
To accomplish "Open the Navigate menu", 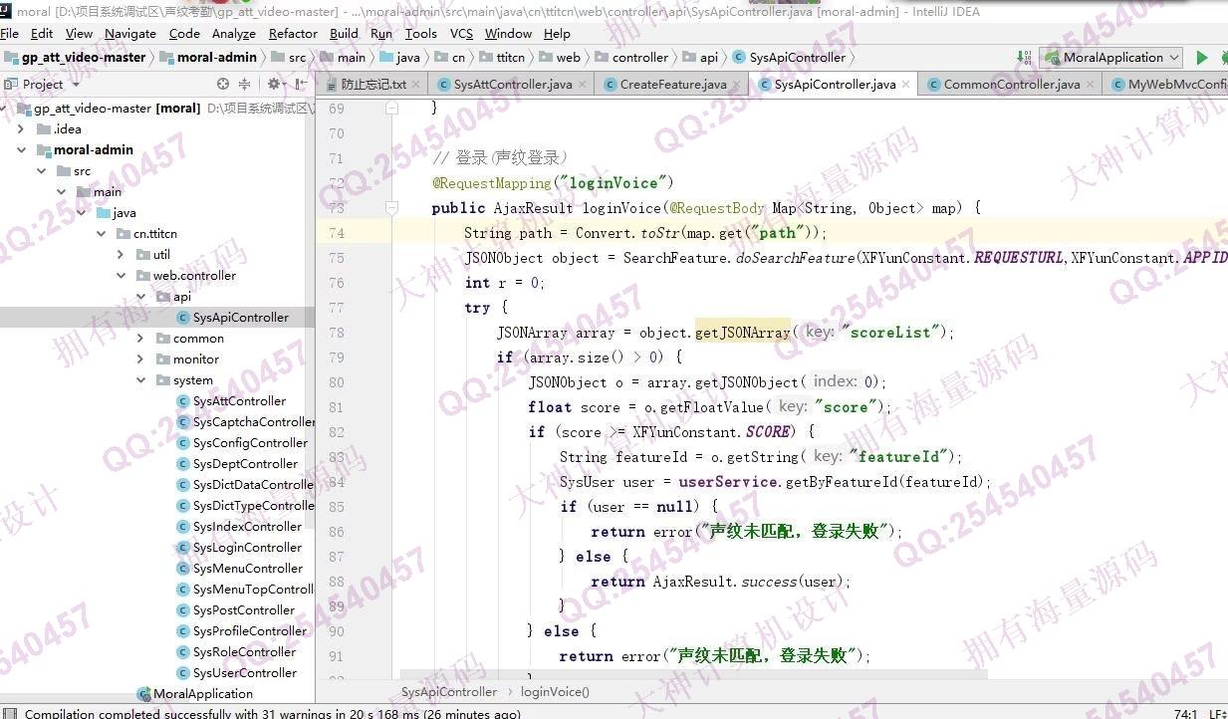I will point(130,33).
